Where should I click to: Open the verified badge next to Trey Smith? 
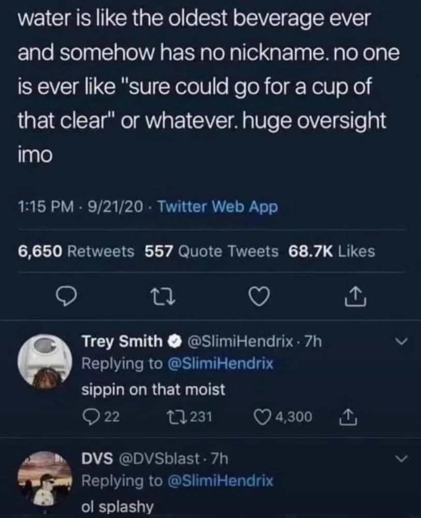(x=175, y=341)
